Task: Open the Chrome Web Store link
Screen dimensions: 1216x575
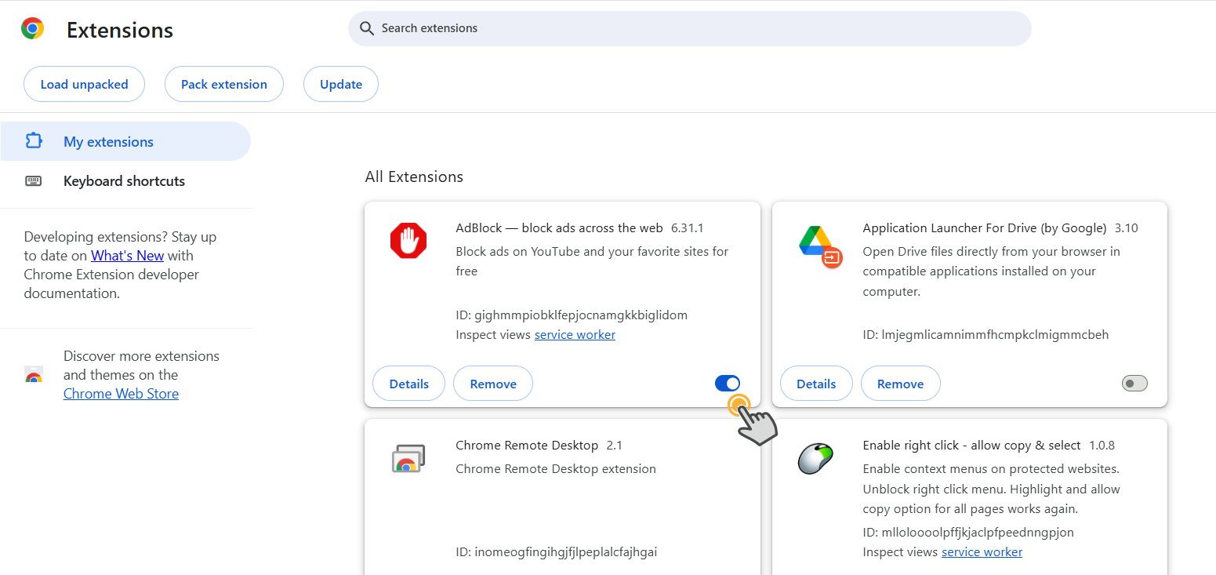Action: (121, 394)
